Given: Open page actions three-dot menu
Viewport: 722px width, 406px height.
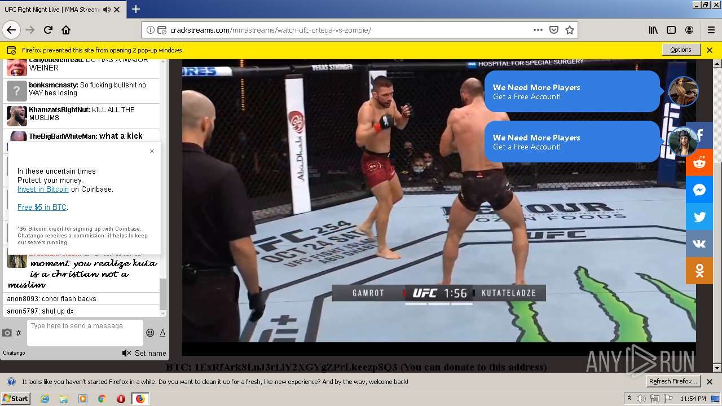Looking at the screenshot, I should [x=538, y=30].
